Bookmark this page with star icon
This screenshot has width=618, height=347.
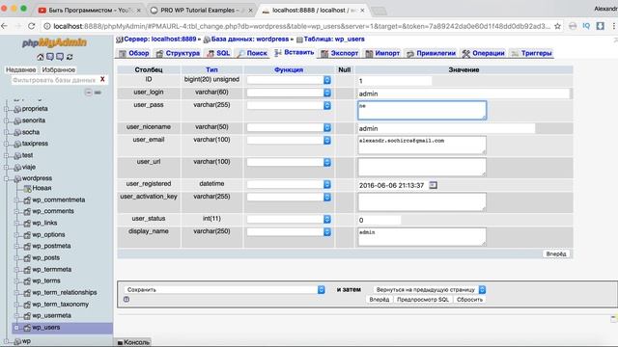pos(557,26)
